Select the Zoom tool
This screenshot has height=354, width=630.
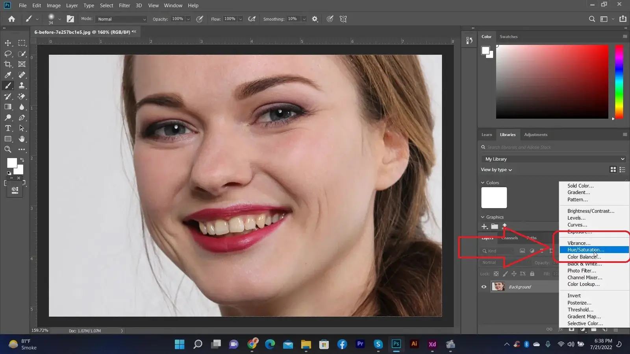coord(8,149)
